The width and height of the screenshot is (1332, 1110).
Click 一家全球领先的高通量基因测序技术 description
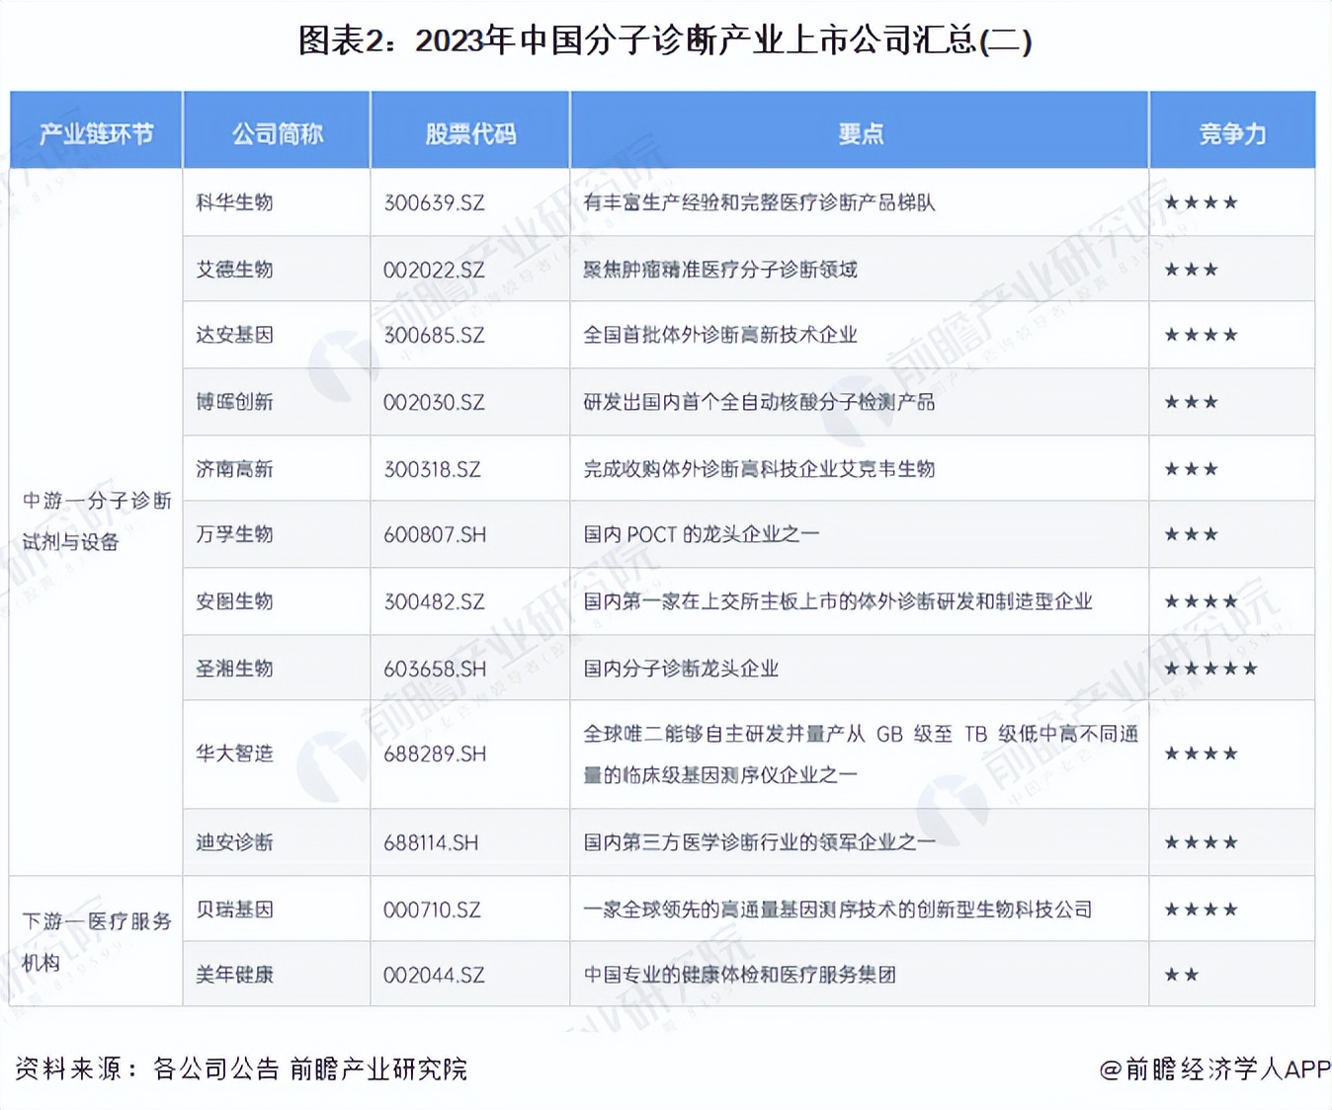click(x=837, y=910)
